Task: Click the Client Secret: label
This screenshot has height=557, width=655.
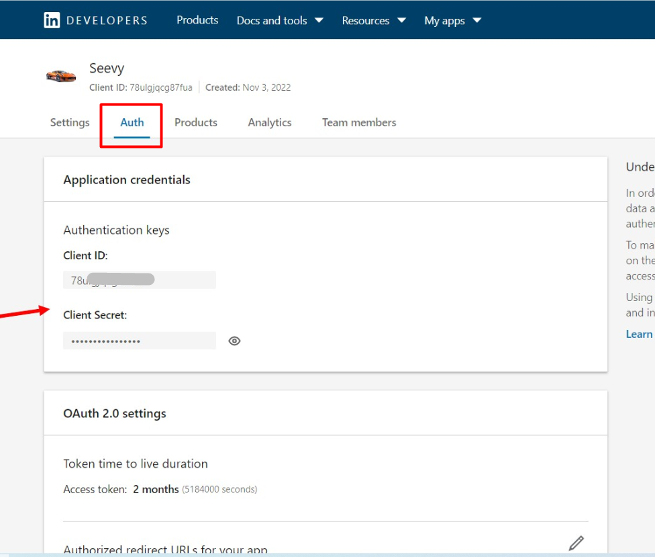Action: point(95,315)
